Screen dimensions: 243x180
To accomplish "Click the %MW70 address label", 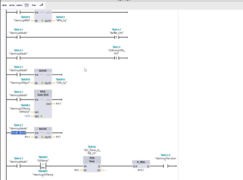I will pyautogui.click(x=26, y=17).
